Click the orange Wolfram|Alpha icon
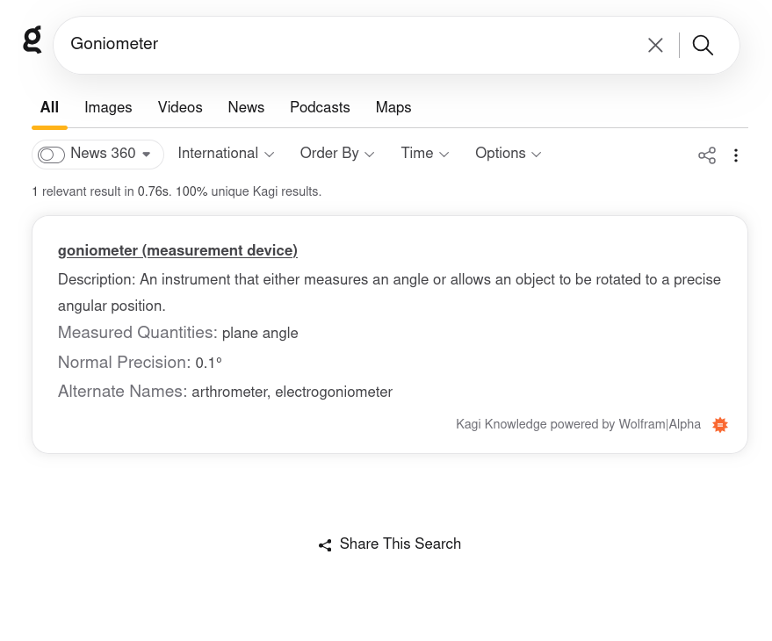Viewport: 772px width, 641px height. 720,425
